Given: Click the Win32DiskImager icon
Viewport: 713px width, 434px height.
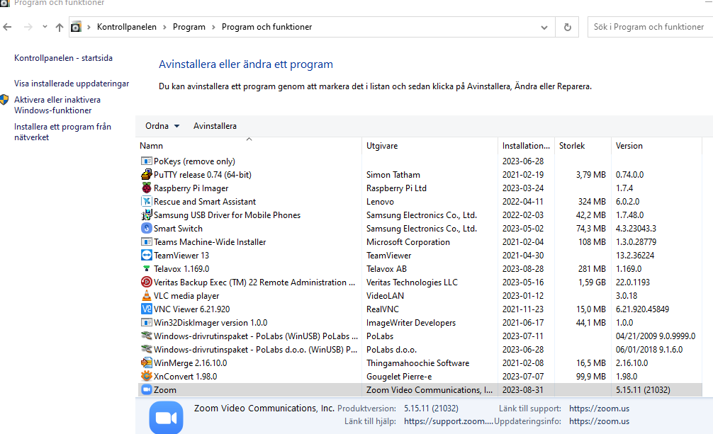Looking at the screenshot, I should (x=146, y=323).
